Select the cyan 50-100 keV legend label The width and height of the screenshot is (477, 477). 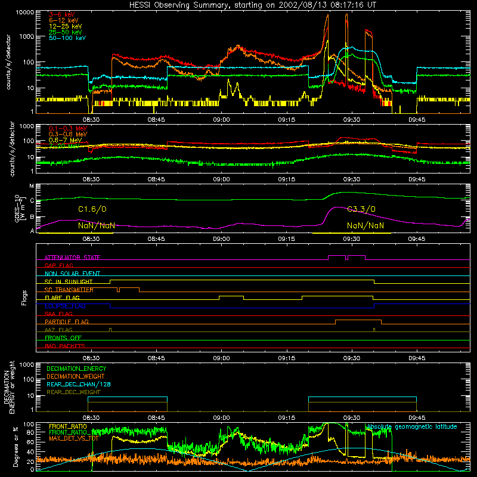pos(67,38)
